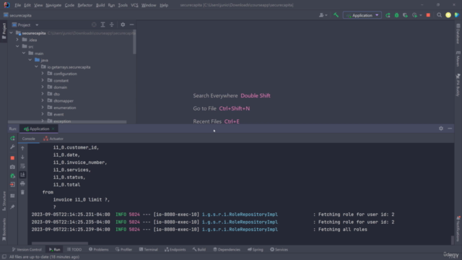Click the exit process icon in Run sidebar
This screenshot has width=462, height=260.
point(12,185)
